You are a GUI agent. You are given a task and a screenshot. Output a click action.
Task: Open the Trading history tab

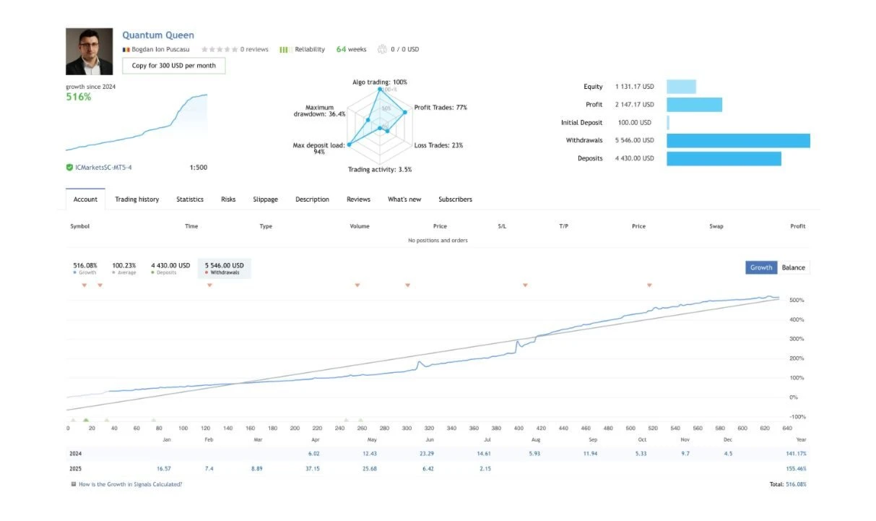pos(136,199)
